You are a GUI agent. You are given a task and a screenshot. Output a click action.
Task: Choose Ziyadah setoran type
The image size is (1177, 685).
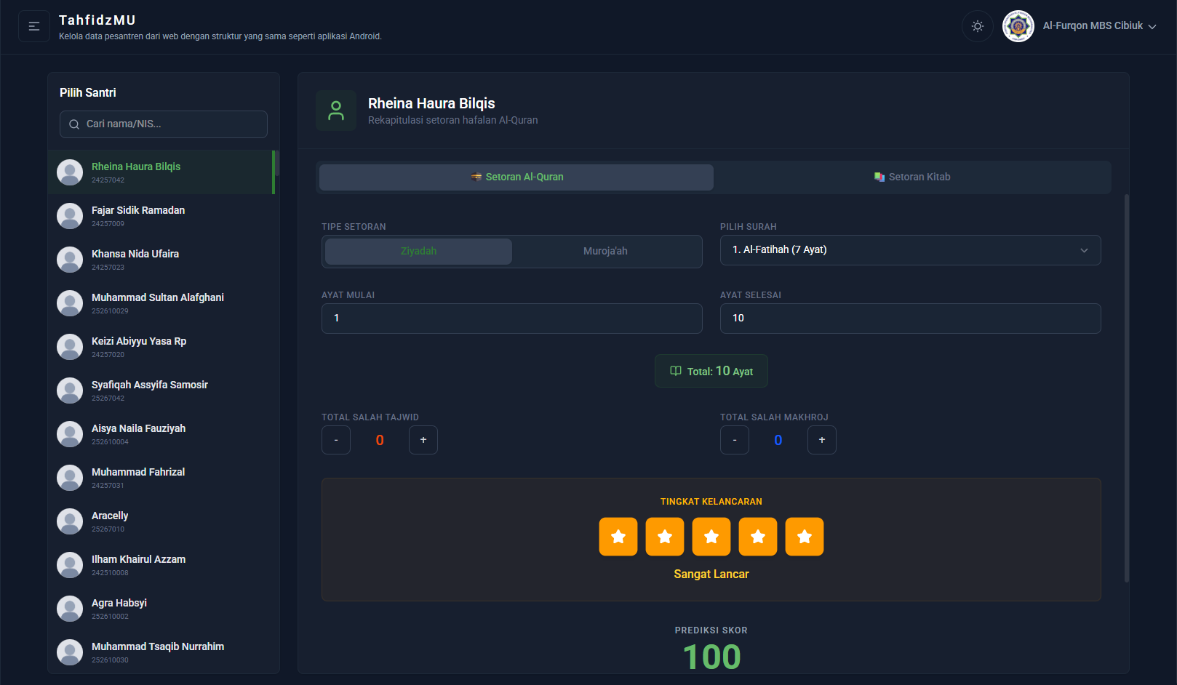click(x=418, y=252)
